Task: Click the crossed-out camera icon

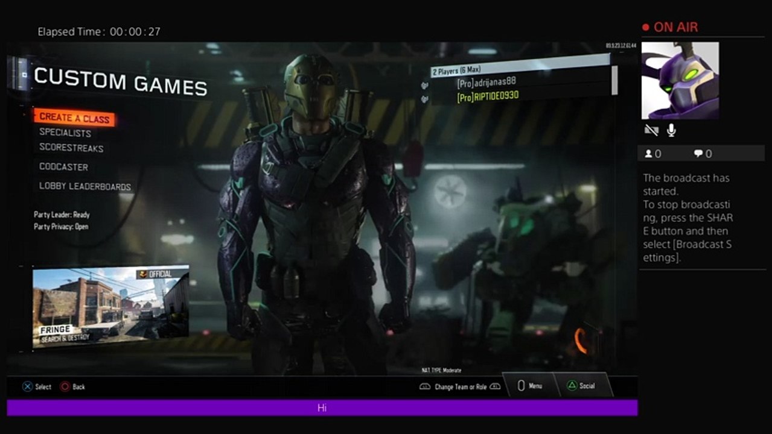Action: coord(651,130)
